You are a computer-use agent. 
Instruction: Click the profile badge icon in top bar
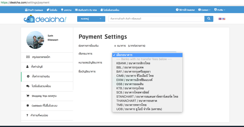[x=215, y=10]
